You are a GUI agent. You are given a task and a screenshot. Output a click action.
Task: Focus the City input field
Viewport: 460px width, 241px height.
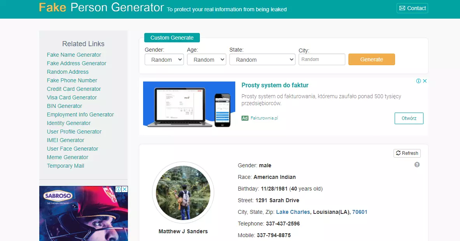coord(322,59)
